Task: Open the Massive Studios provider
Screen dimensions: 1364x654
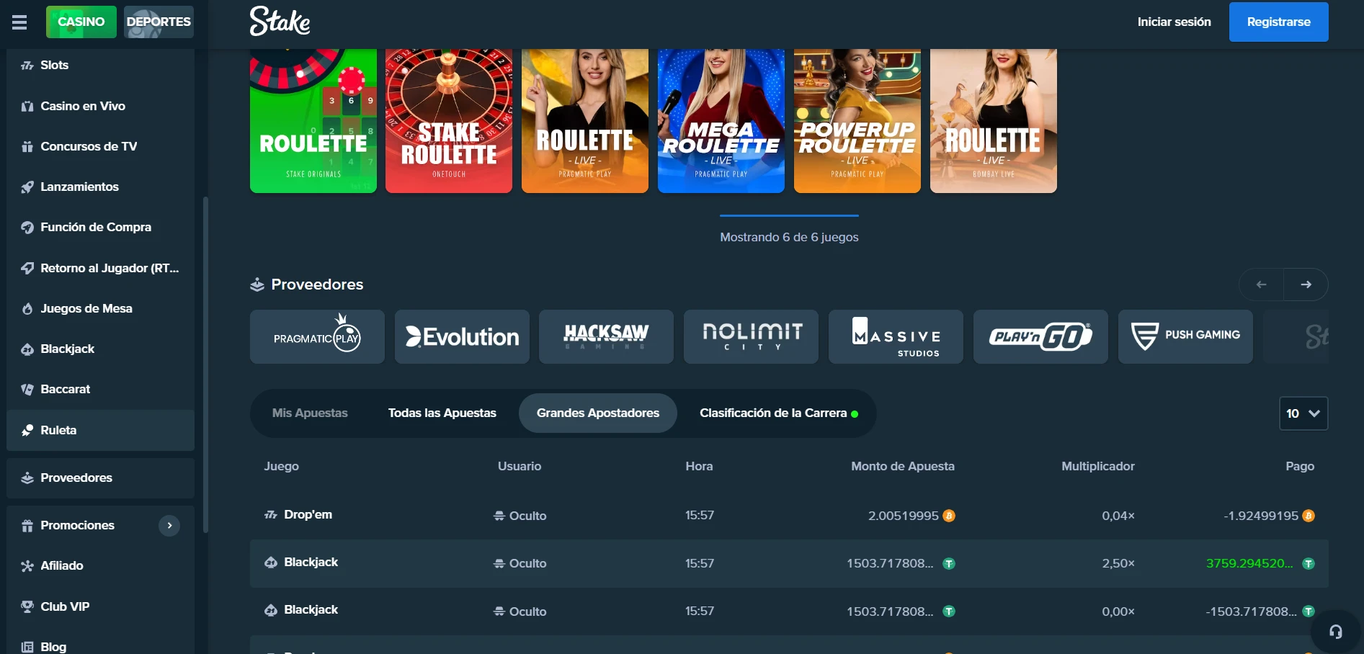Action: click(x=896, y=337)
